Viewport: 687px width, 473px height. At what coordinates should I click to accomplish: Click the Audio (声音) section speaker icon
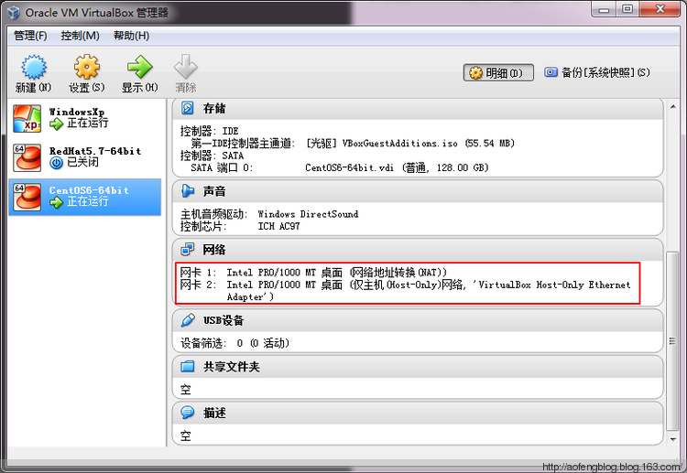(x=188, y=191)
